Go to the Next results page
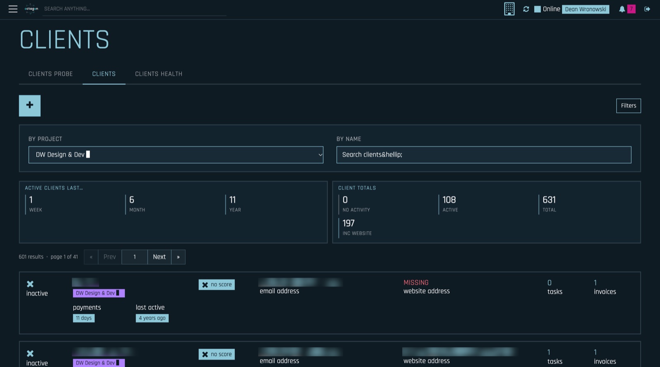 coord(159,257)
